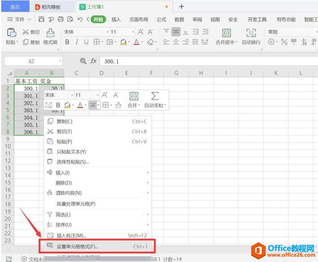This screenshot has height=262, width=318.
Task: Open 筛选(L) submenu in context menu
Action: 98,215
